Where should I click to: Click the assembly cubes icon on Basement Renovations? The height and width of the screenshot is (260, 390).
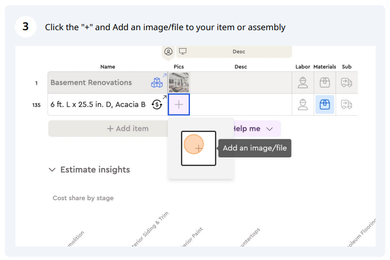[x=157, y=83]
